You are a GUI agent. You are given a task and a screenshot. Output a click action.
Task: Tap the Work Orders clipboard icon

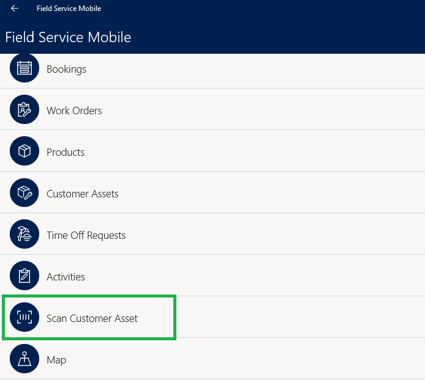click(x=24, y=109)
